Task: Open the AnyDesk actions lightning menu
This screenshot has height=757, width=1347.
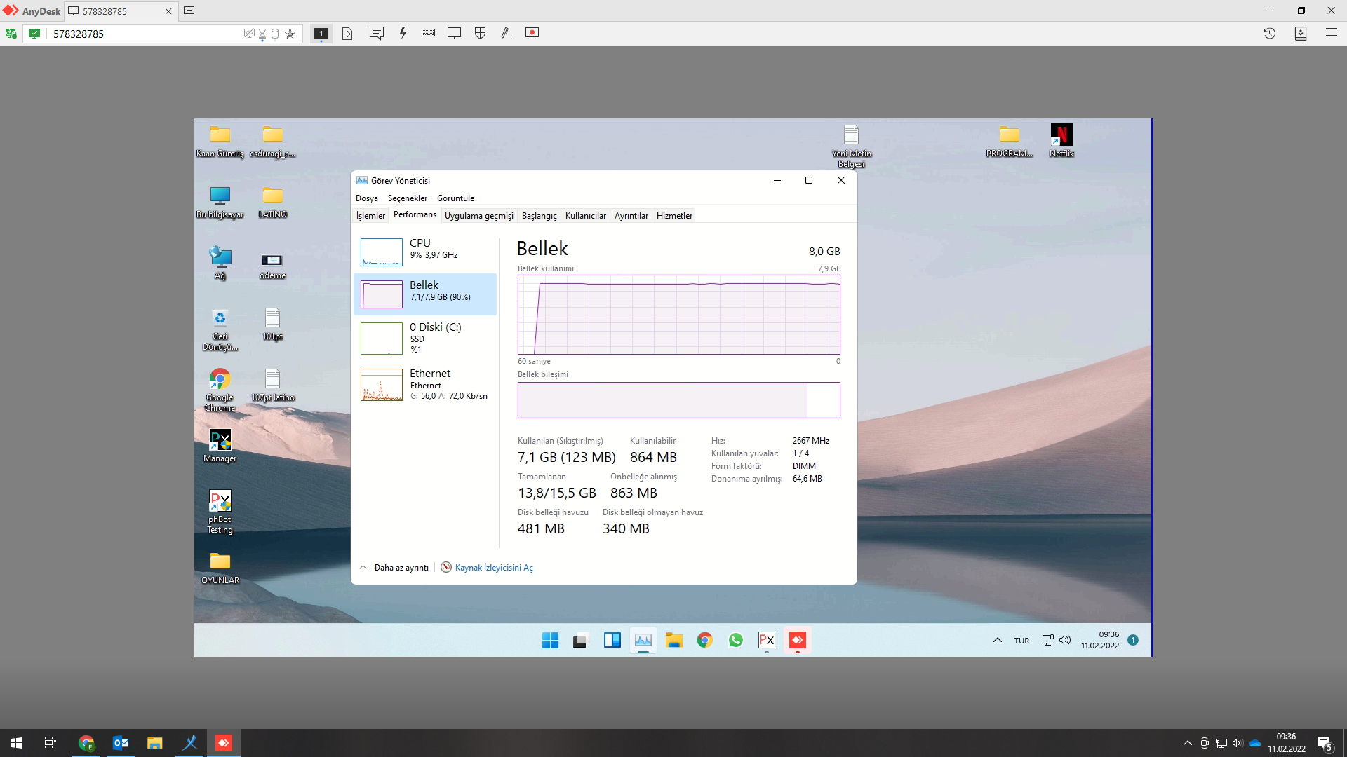Action: coord(403,33)
